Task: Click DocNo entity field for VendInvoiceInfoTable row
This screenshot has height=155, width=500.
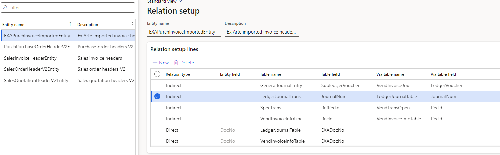Action: coord(227,141)
